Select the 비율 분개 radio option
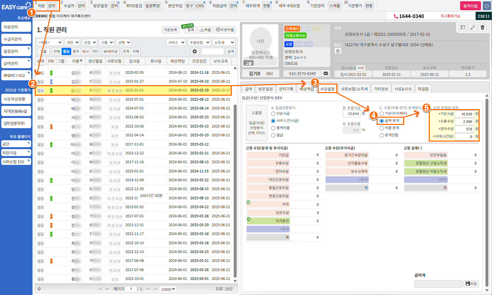Viewport: 492px width, 295px height. [x=382, y=128]
